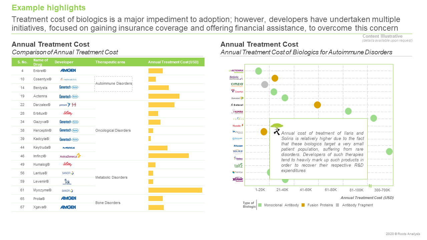The width and height of the screenshot is (427, 240).
Task: Click the Actemra logo on the chart axis
Action: (236, 71)
